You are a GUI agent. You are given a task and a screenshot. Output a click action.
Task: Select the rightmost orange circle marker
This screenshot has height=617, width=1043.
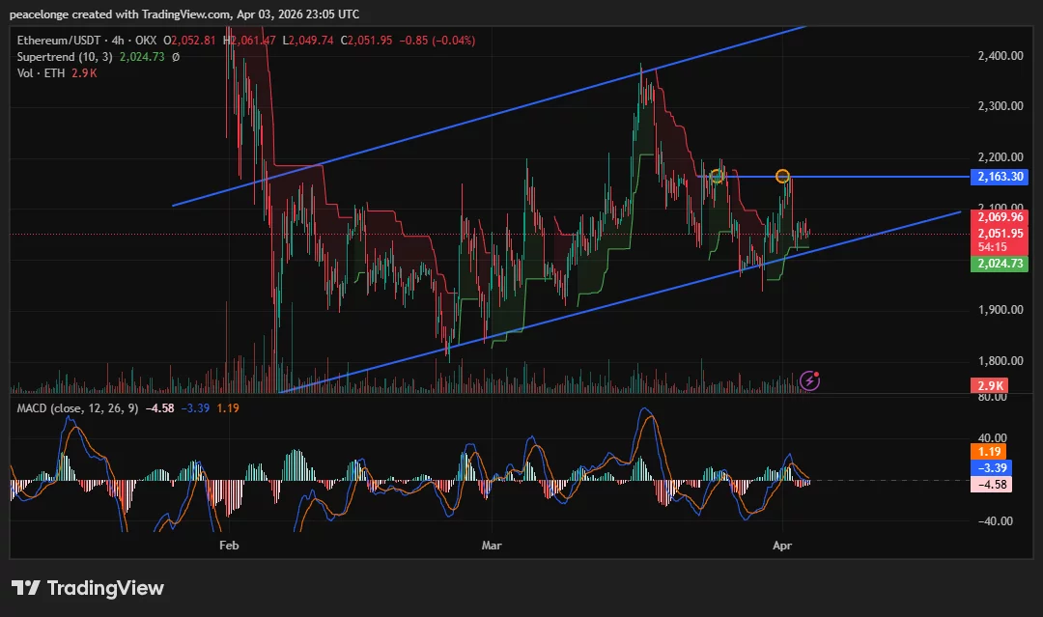(x=783, y=176)
